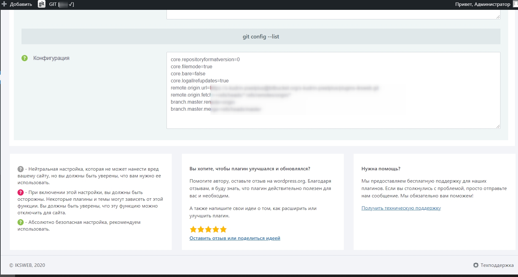The height and width of the screenshot is (277, 518).
Task: Open the Добавить admin bar menu
Action: (17, 4)
